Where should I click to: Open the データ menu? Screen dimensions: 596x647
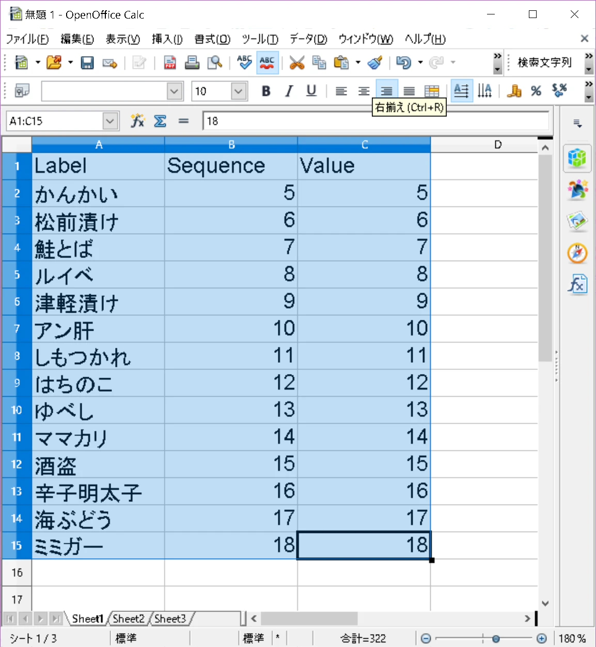point(308,39)
